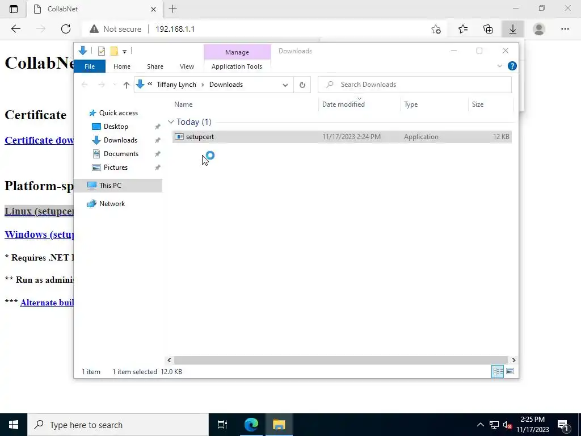Select This PC in navigation pane

pos(118,186)
